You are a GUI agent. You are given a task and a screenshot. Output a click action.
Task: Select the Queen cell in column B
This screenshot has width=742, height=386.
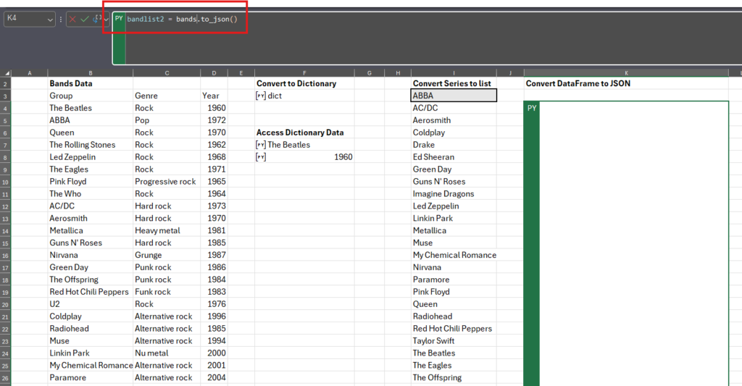point(91,133)
